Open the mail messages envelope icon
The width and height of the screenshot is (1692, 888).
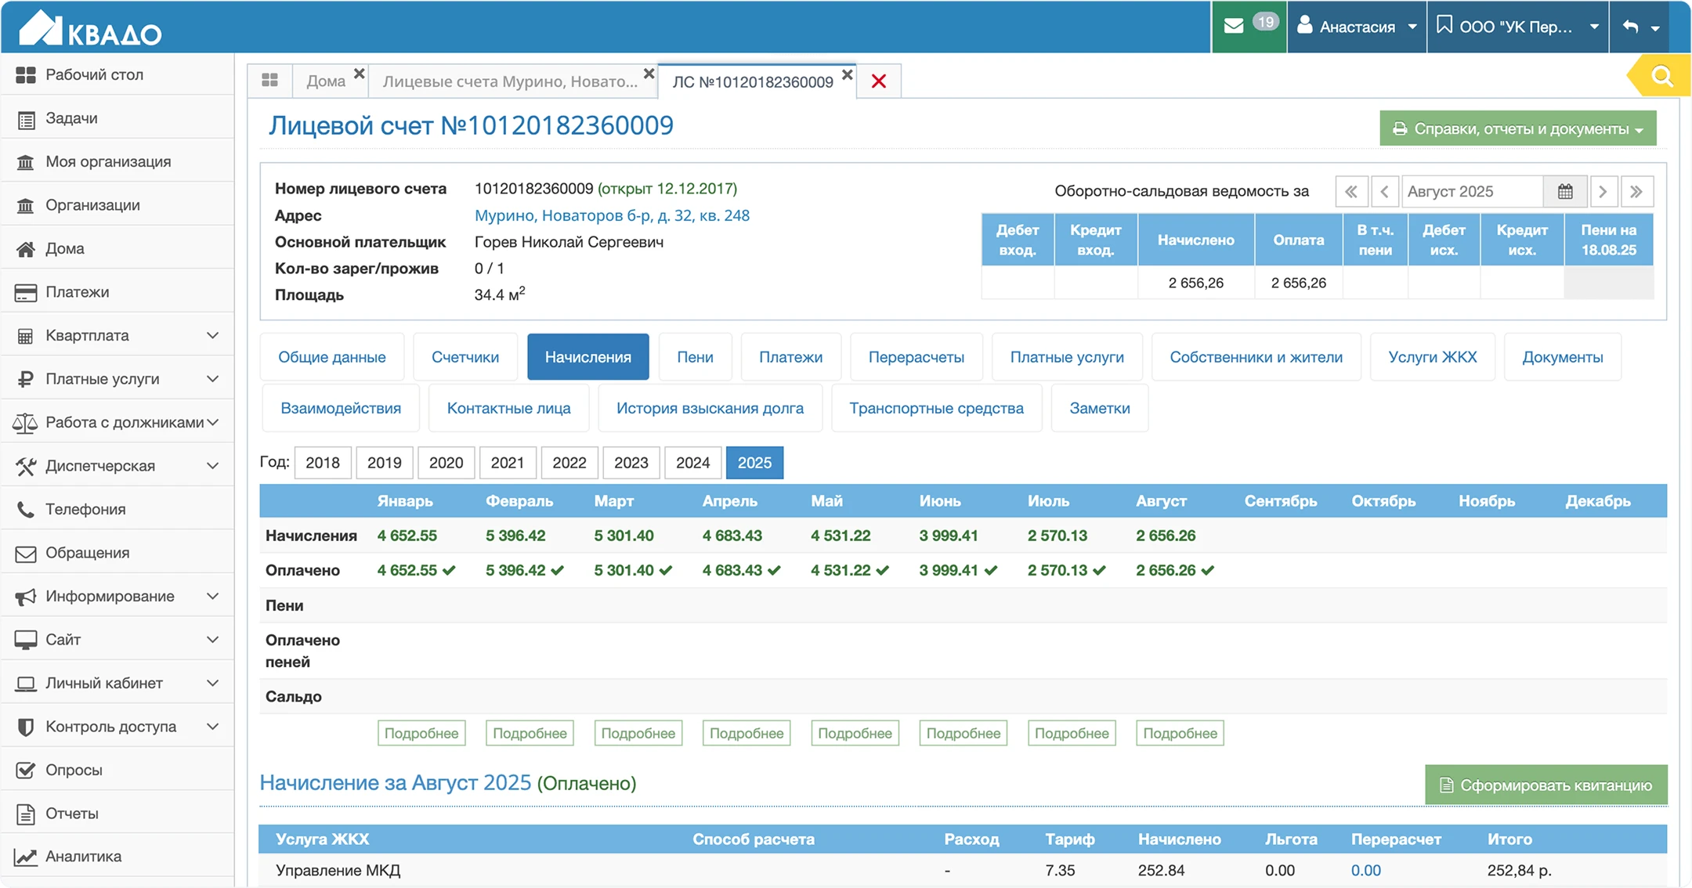(1234, 27)
